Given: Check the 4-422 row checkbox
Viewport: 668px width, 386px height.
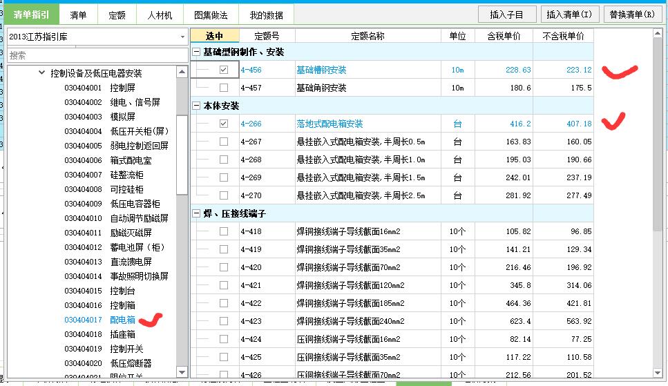Looking at the screenshot, I should coord(224,303).
